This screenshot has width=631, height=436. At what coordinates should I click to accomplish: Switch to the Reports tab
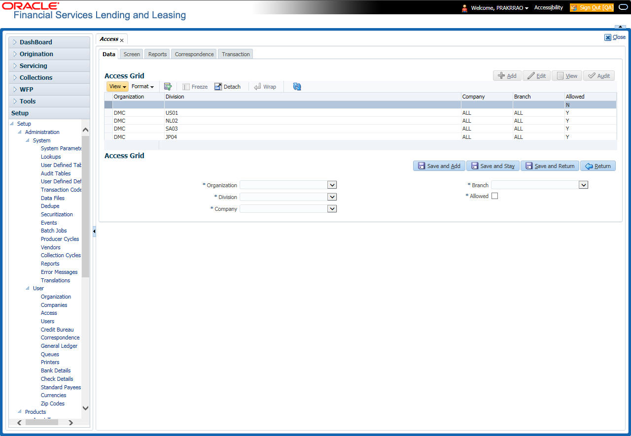tap(157, 54)
